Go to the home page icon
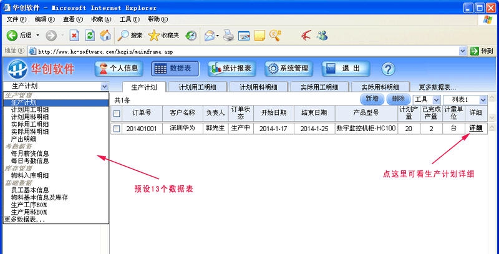Screen dimensions: 499x254 (x=105, y=36)
